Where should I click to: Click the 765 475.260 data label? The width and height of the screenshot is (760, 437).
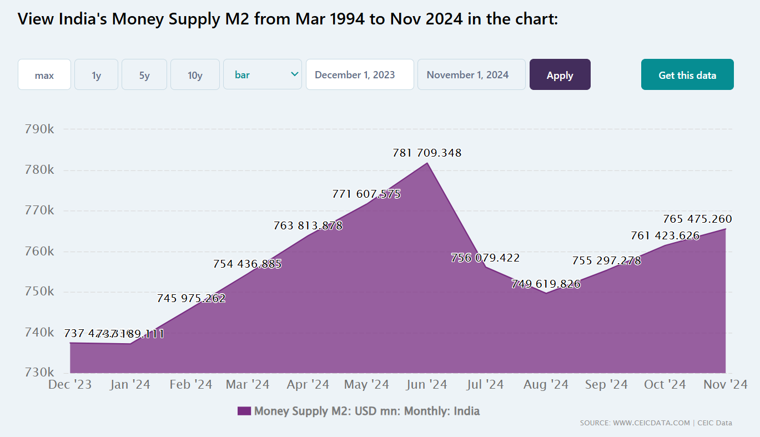pyautogui.click(x=698, y=219)
